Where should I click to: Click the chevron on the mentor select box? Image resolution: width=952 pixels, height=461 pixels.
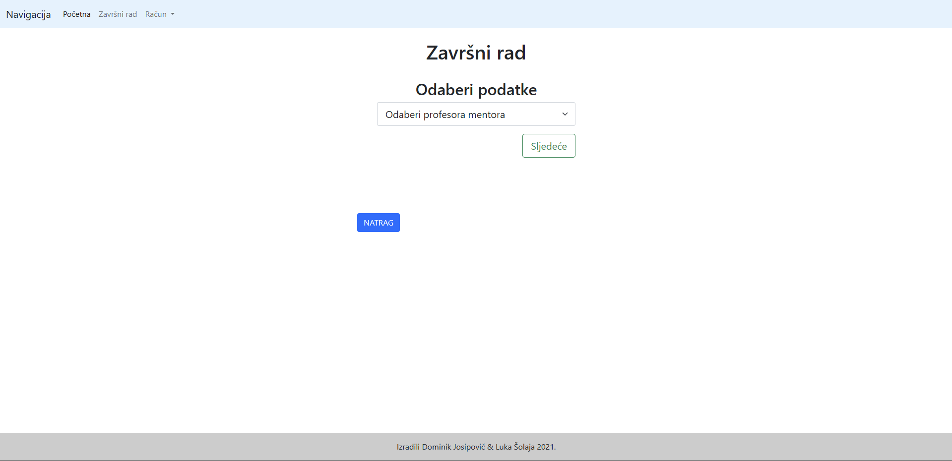[x=564, y=114]
